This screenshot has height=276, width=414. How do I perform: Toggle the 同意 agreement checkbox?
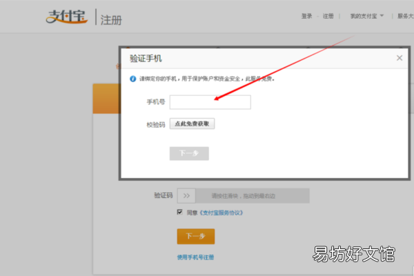(180, 212)
